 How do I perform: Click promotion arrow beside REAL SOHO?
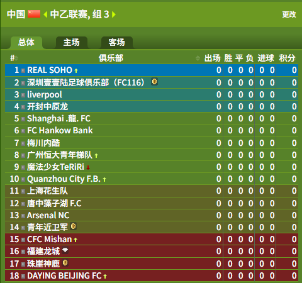coord(76,70)
